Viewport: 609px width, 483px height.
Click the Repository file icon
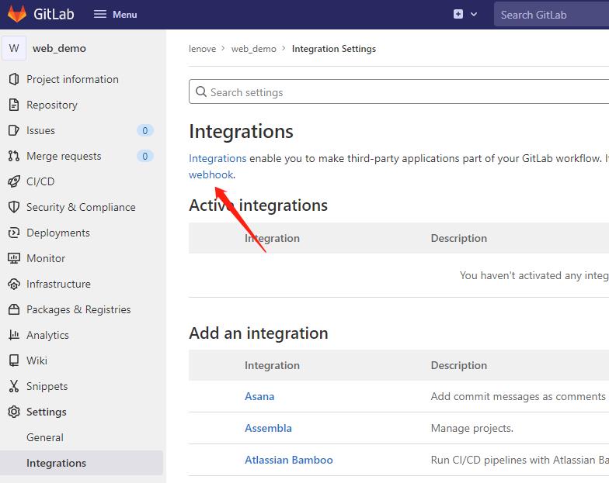pos(14,105)
